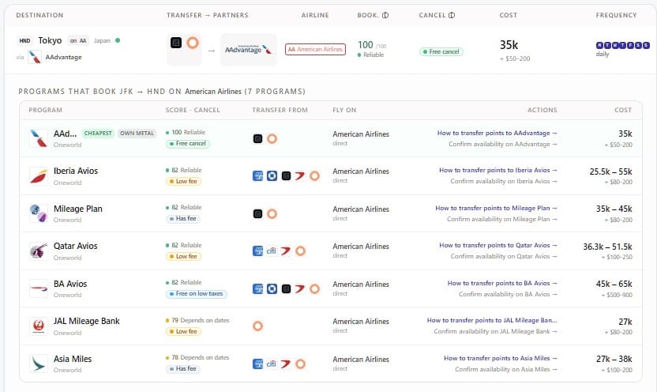Click the blue Amex card icon in the Iberia Avios row
This screenshot has width=657, height=392.
pos(257,175)
